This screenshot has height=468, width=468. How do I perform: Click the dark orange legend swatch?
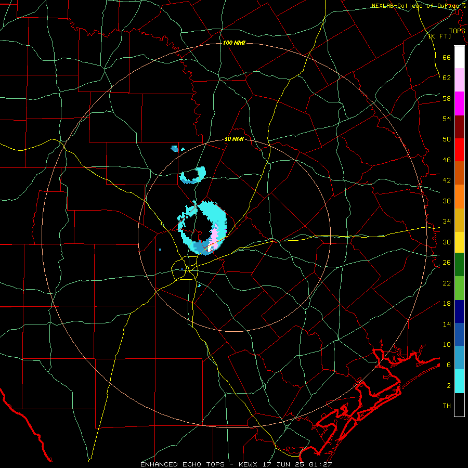[459, 173]
